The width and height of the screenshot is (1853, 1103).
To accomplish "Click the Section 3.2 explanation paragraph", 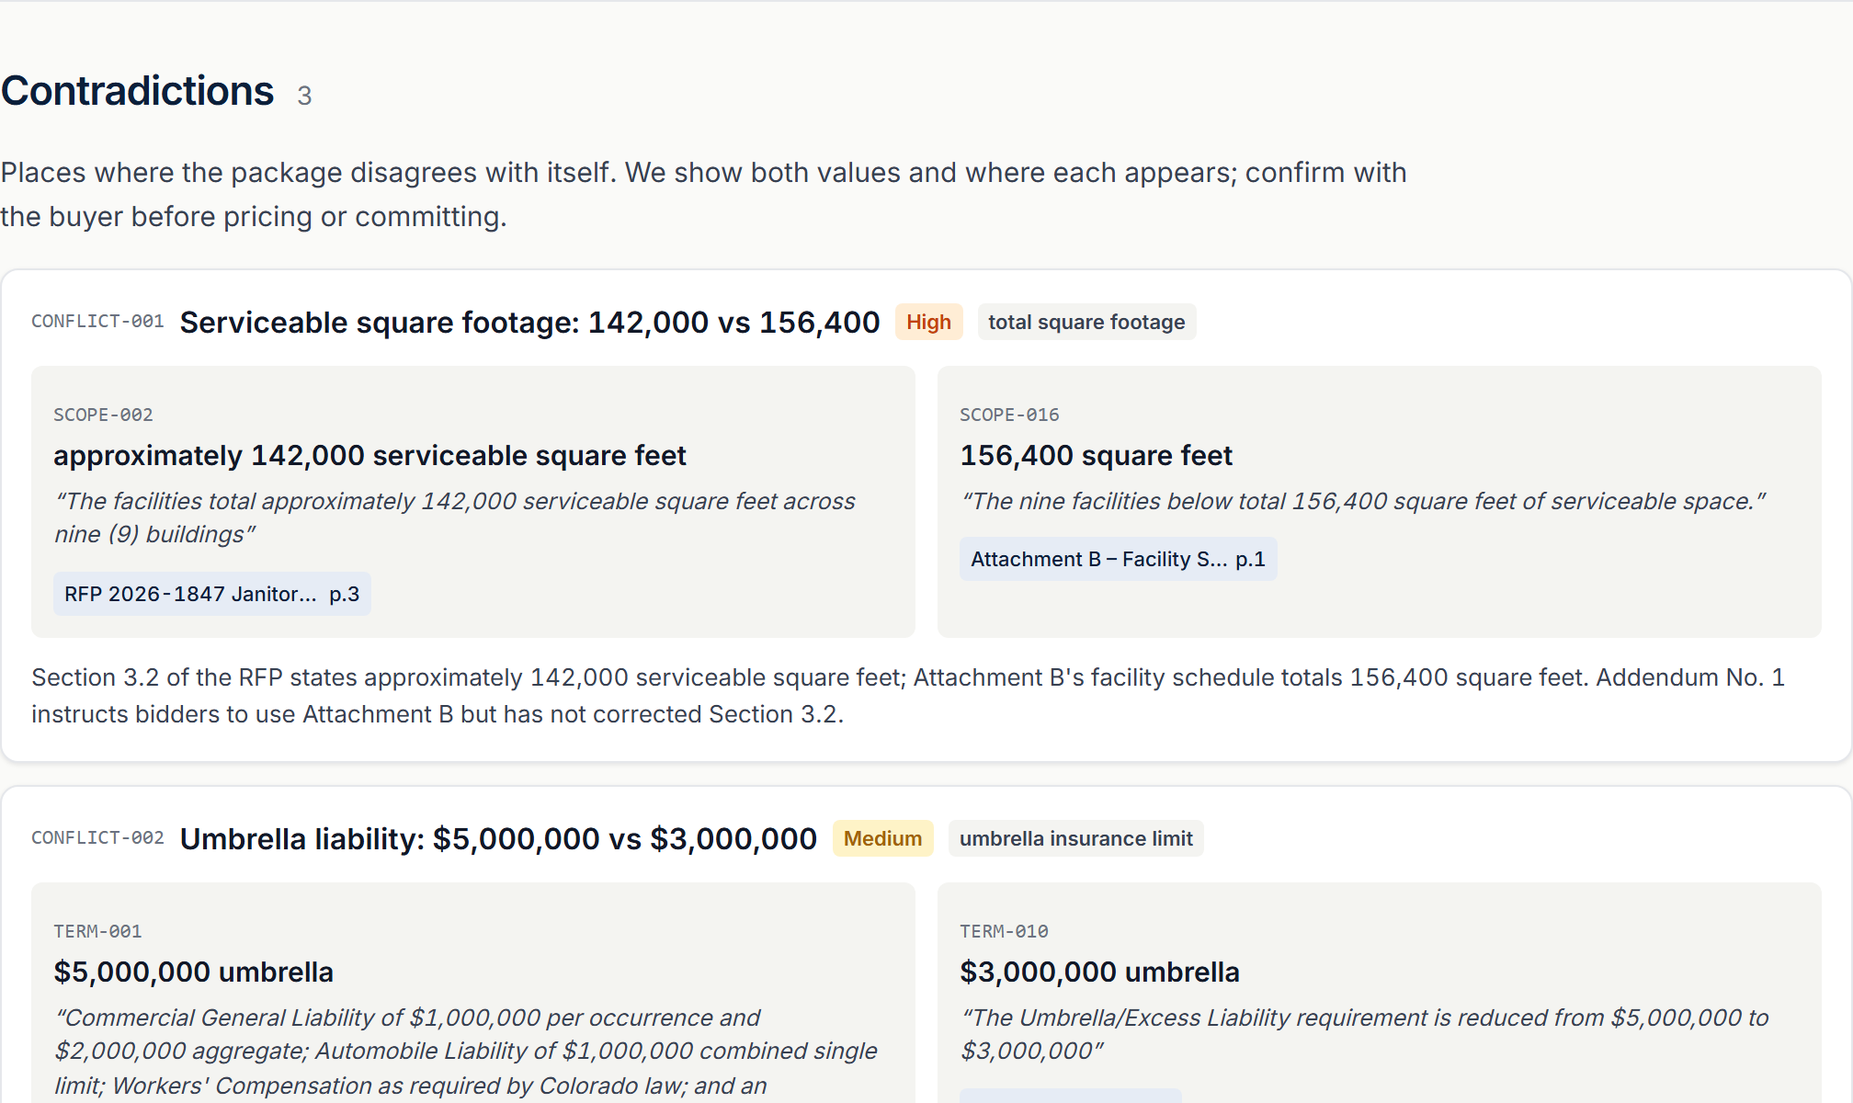I will click(x=908, y=696).
